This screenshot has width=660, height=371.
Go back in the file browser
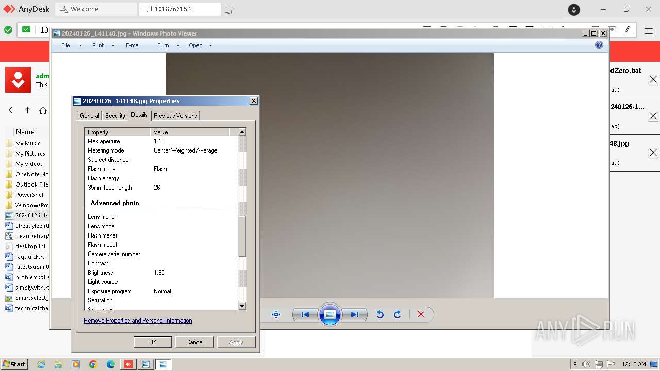click(x=12, y=110)
